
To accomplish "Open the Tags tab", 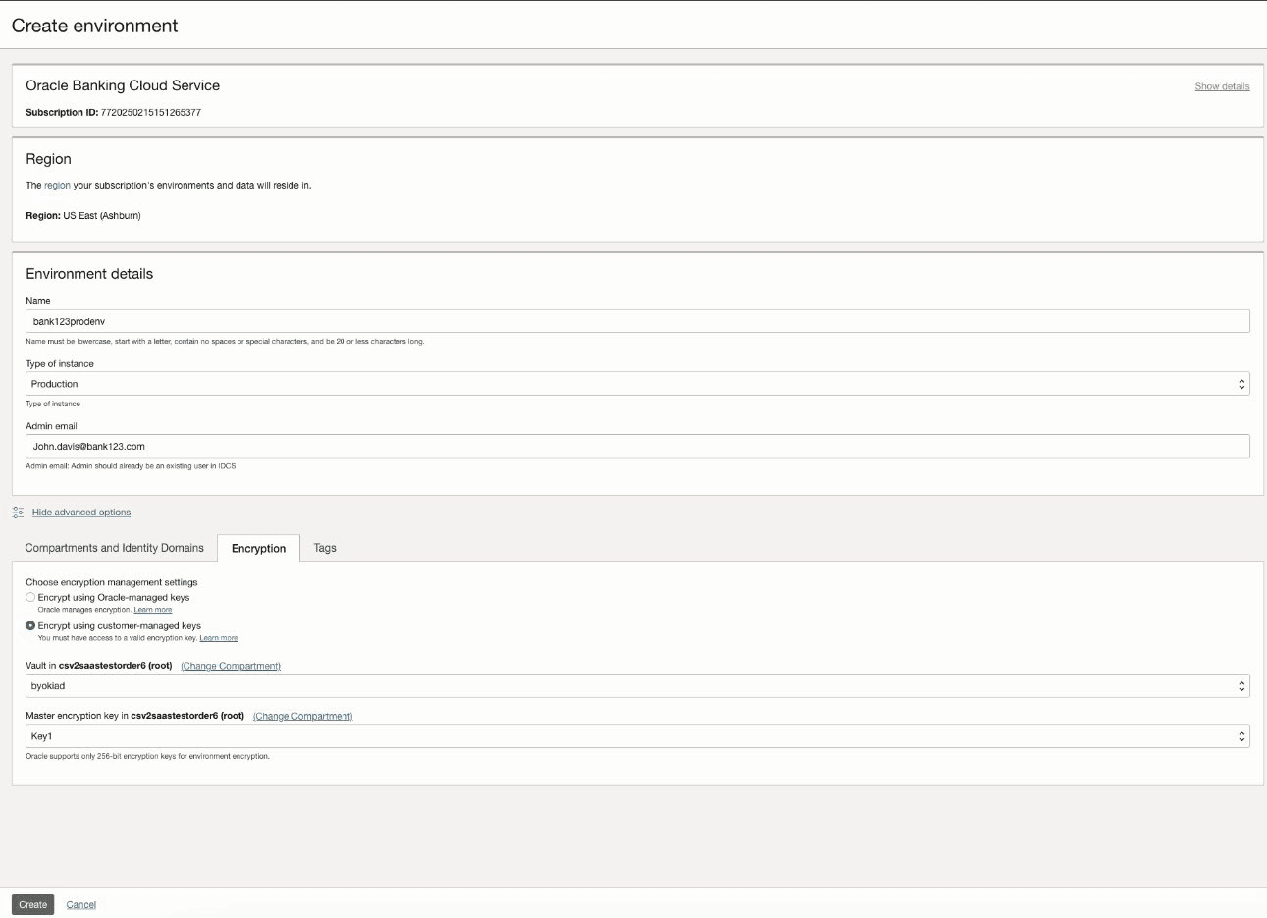I will click(325, 548).
